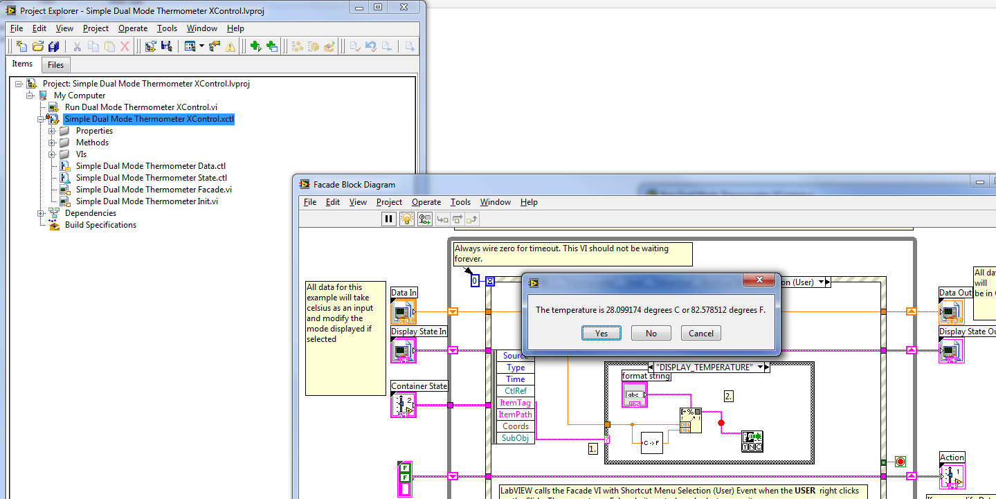The height and width of the screenshot is (499, 996).
Task: Toggle Highlight Execution light bulb
Action: click(x=406, y=219)
